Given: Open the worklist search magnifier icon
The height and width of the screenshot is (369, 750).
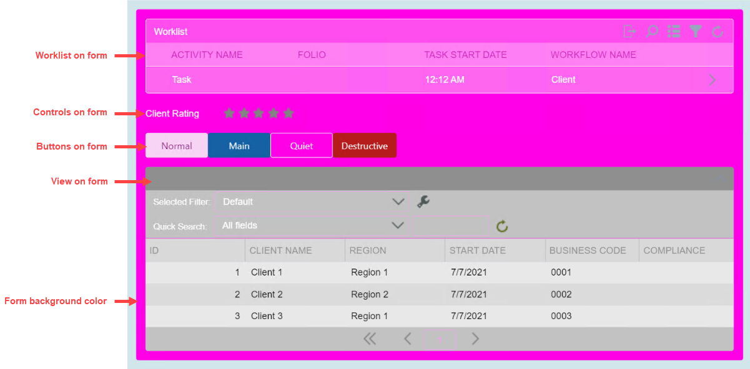Looking at the screenshot, I should click(651, 31).
